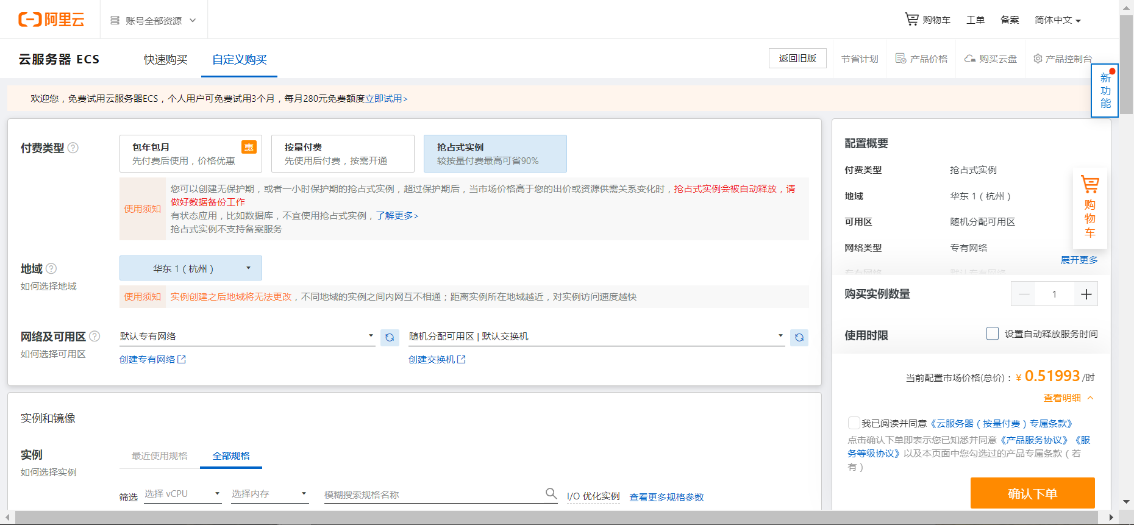
Task: Increase the instance quantity with the plus button
Action: point(1086,295)
